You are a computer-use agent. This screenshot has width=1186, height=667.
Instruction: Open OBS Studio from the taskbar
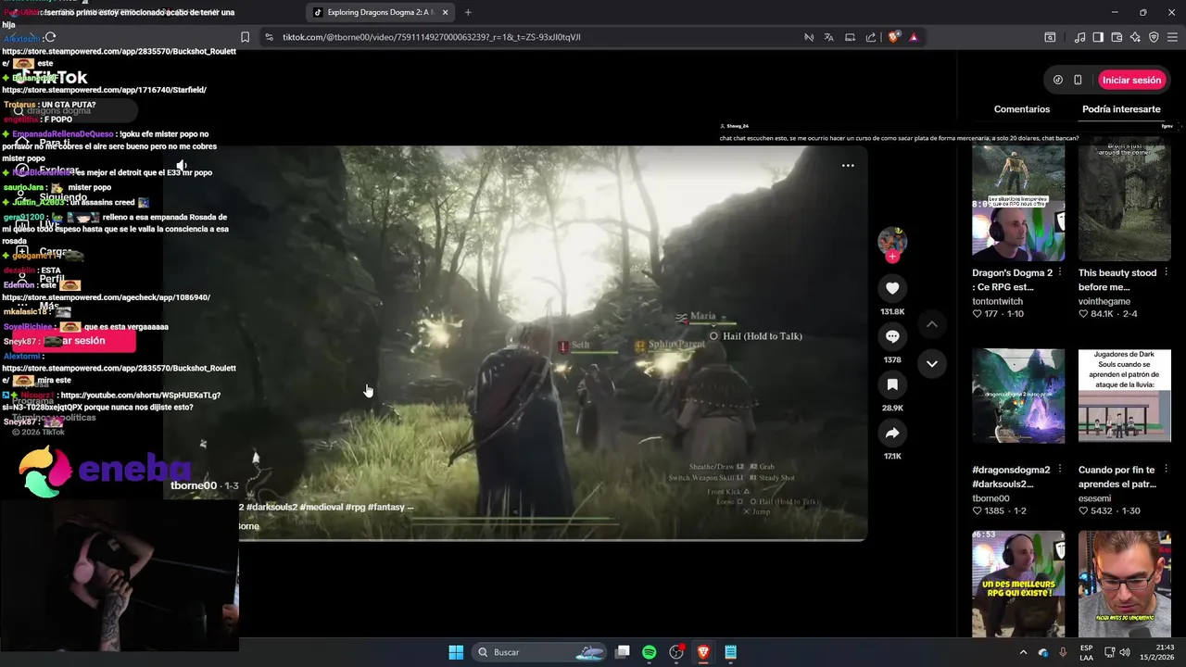pyautogui.click(x=676, y=652)
